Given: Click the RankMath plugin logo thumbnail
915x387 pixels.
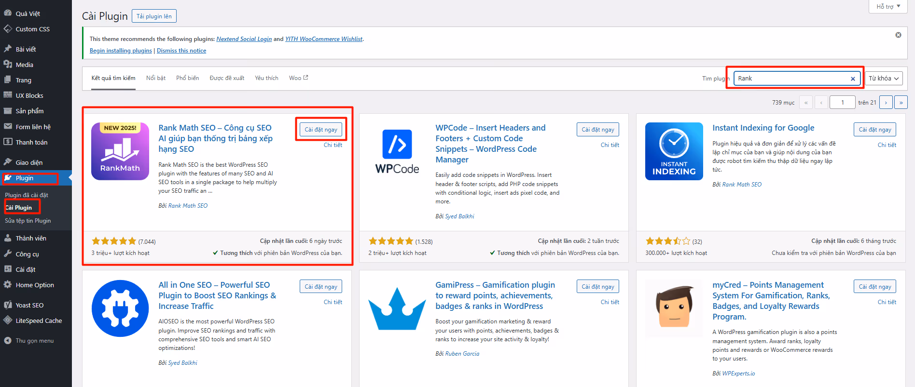Looking at the screenshot, I should pos(120,151).
